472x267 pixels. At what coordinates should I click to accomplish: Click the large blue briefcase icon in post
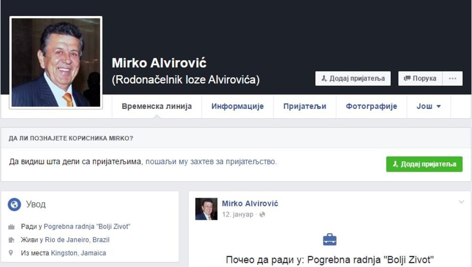(329, 239)
